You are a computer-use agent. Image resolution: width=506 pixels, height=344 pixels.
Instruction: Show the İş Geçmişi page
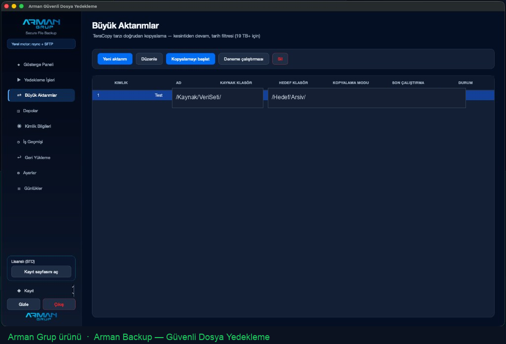pos(42,142)
